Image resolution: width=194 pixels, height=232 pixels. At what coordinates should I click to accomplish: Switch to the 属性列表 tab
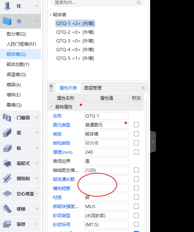(x=68, y=88)
